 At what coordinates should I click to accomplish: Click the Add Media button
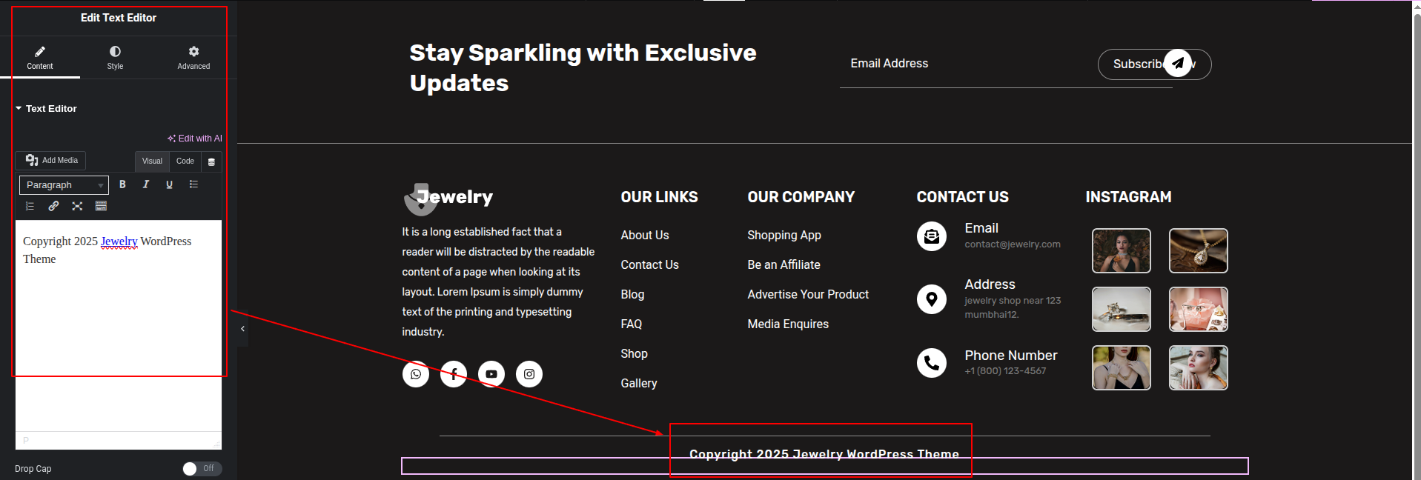pyautogui.click(x=51, y=160)
